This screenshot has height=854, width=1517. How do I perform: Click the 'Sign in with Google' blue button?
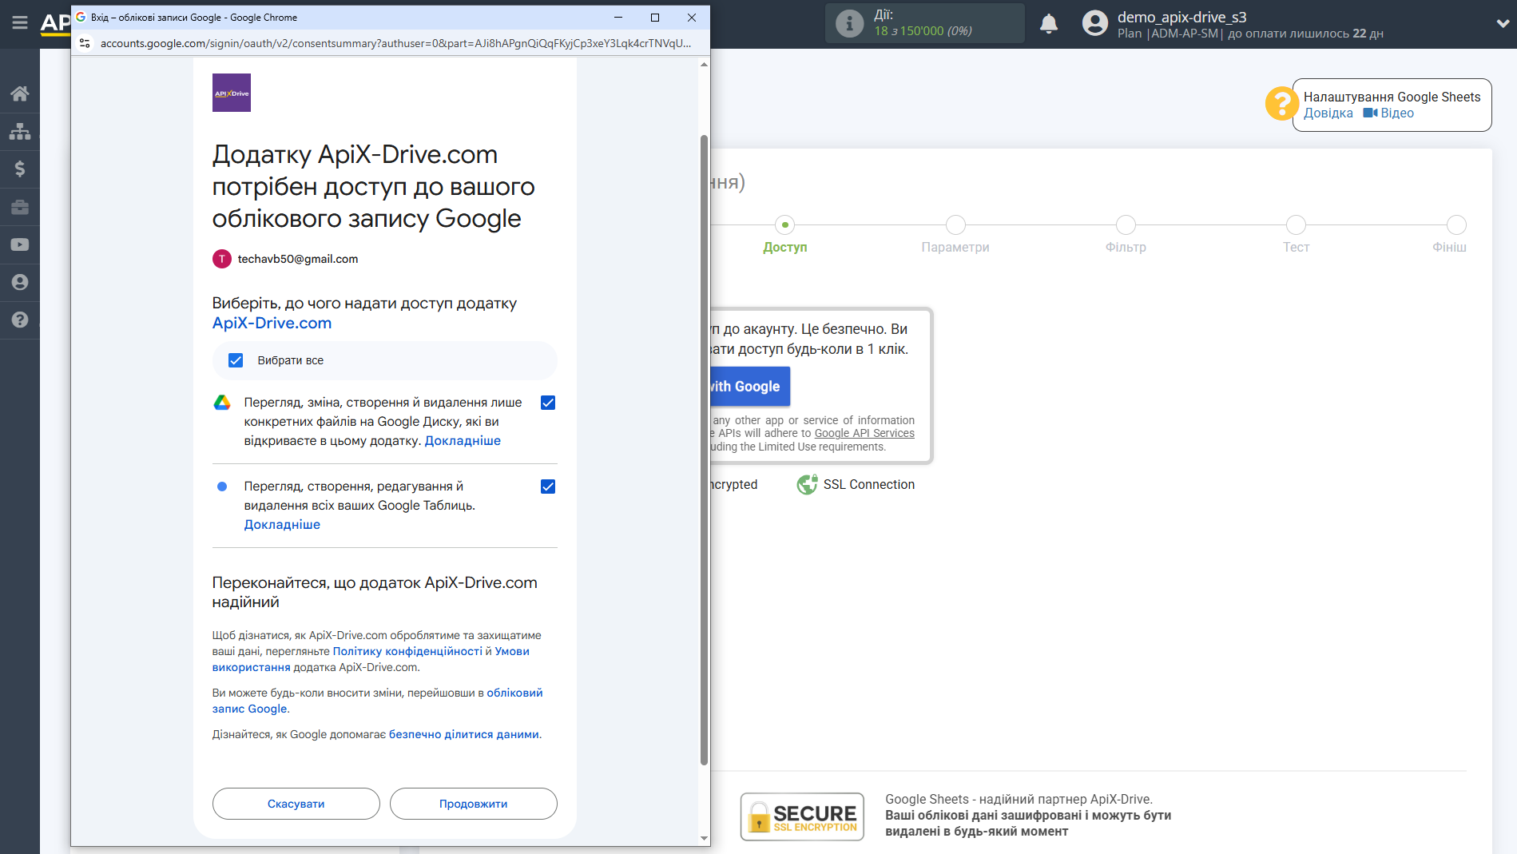click(749, 387)
